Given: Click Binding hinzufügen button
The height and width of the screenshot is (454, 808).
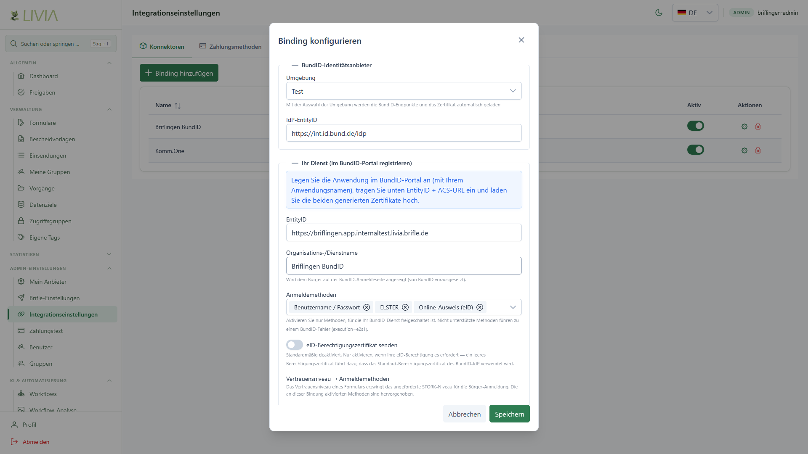Looking at the screenshot, I should pos(179,73).
